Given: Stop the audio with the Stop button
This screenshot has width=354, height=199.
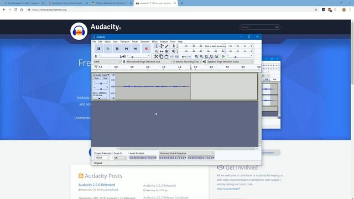Looking at the screenshot, I should click(117, 49).
